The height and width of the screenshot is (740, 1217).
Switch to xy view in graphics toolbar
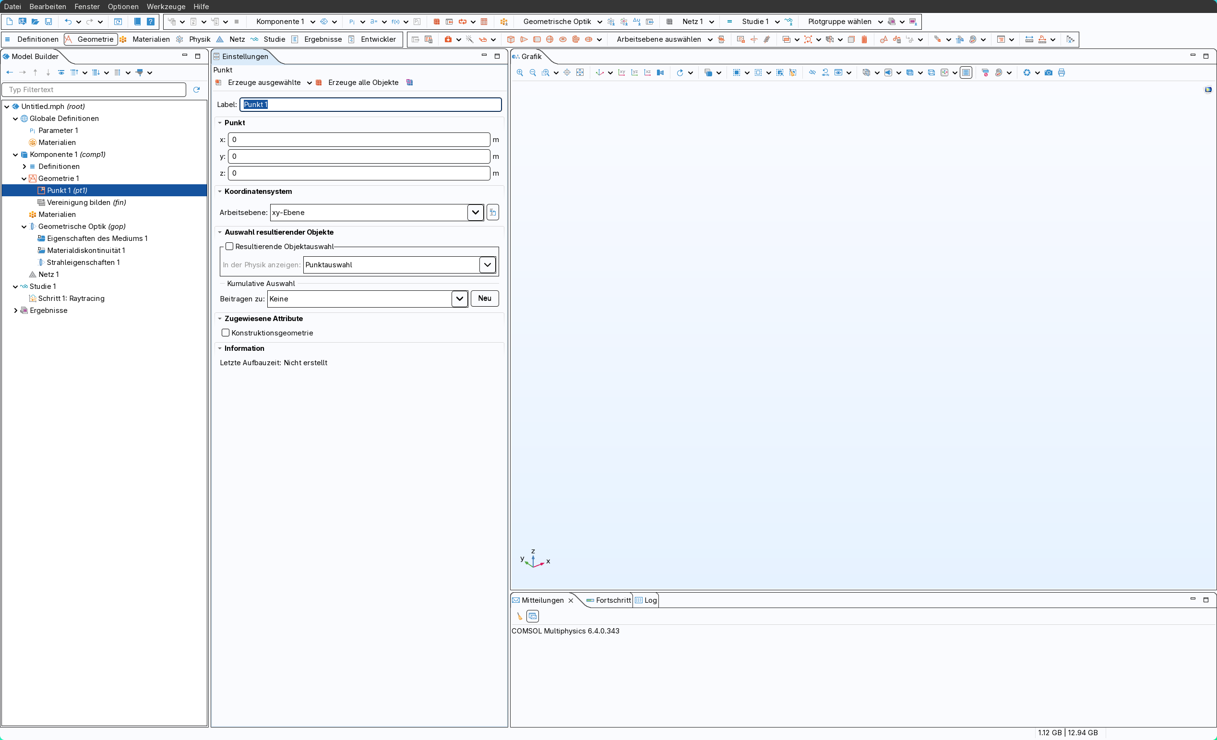pos(622,72)
